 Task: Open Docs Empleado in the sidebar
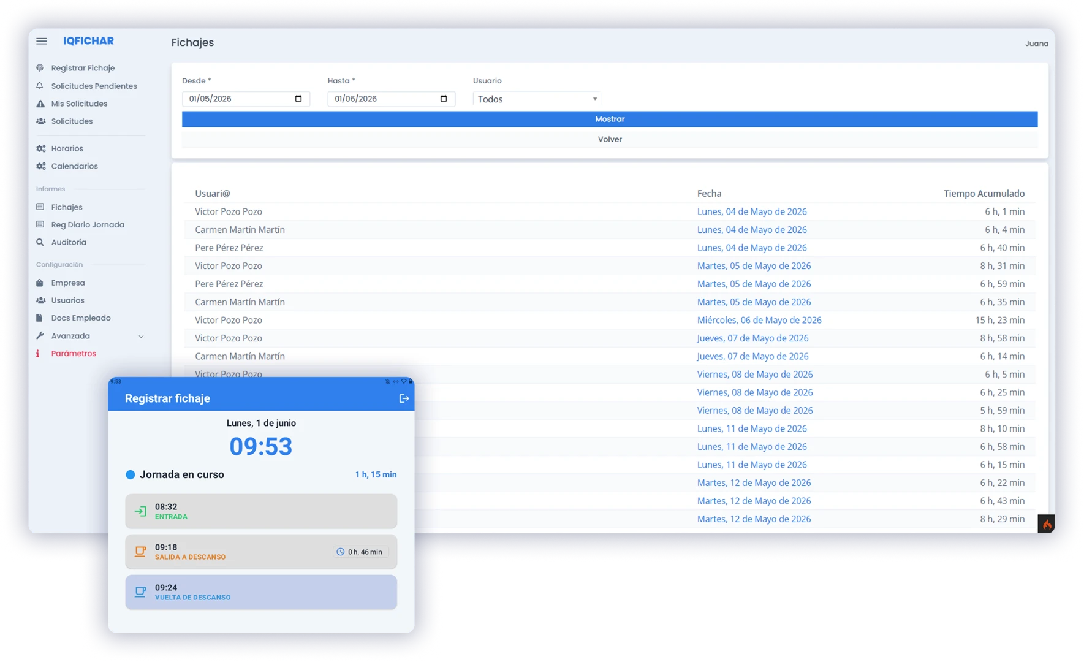click(81, 318)
